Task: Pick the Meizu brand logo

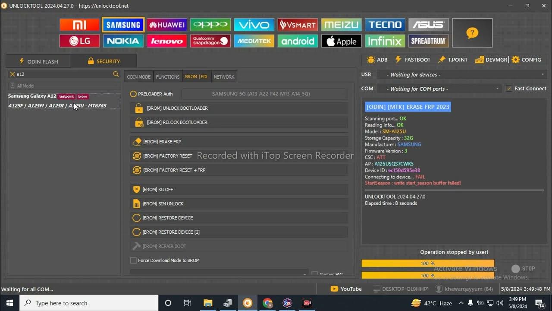Action: (x=341, y=25)
